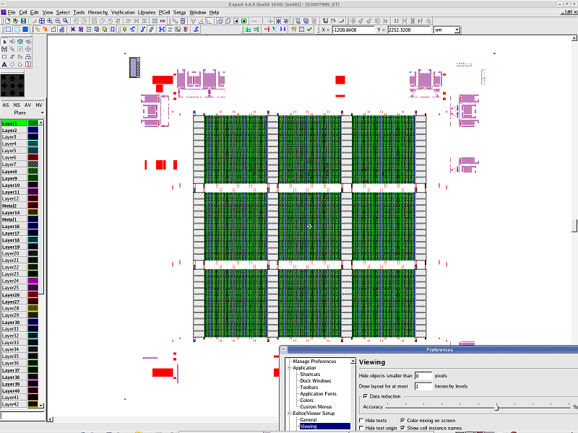Select Shortcuts in preferences tree

click(x=310, y=375)
